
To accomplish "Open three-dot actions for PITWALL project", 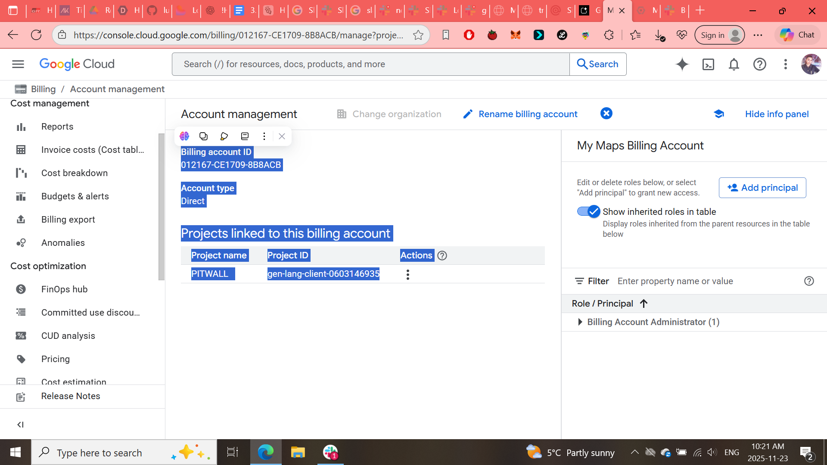I will [407, 274].
